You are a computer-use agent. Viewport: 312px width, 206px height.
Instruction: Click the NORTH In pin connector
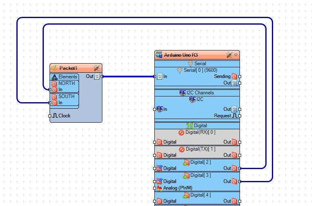tap(50, 90)
